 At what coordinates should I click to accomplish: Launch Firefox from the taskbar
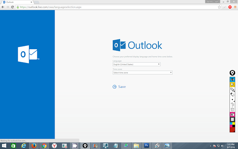[x=34, y=146]
